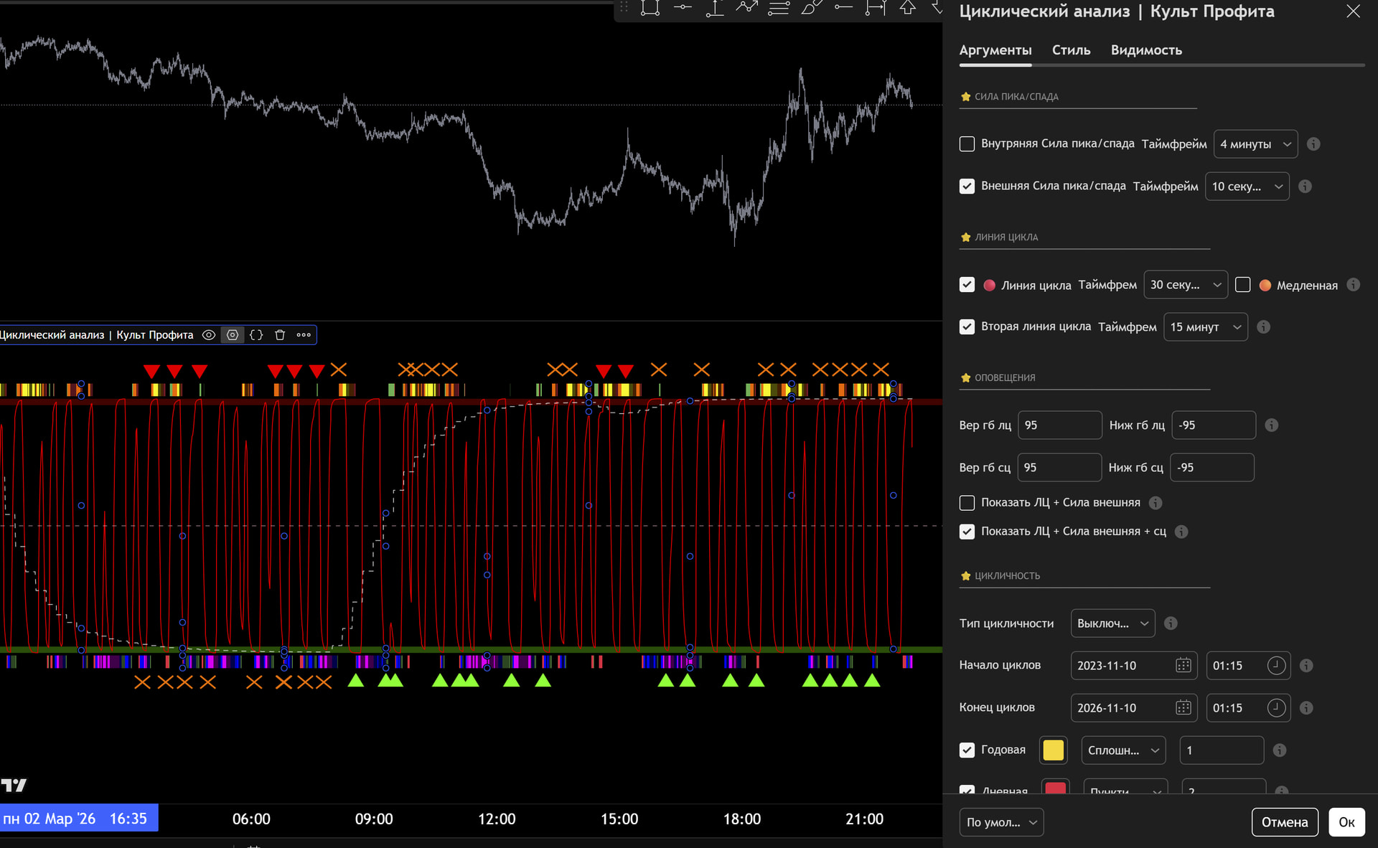1378x848 pixels.
Task: Open yellow Годовая color swatch
Action: [1053, 750]
